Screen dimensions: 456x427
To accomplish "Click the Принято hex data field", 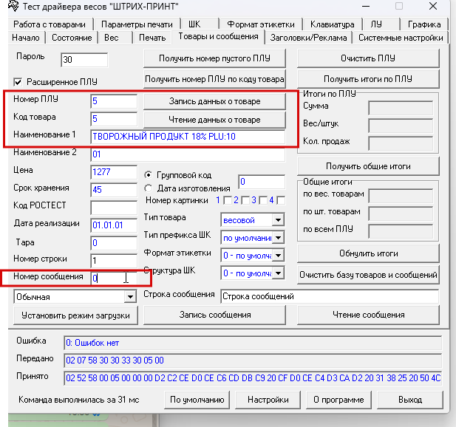I will coord(253,378).
